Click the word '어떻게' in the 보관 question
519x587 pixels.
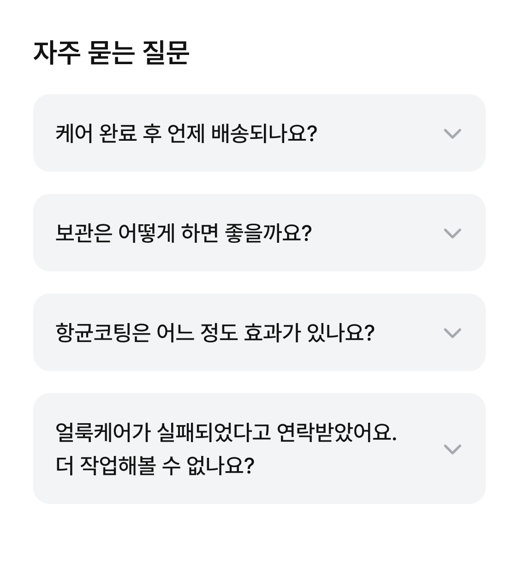[x=146, y=234]
